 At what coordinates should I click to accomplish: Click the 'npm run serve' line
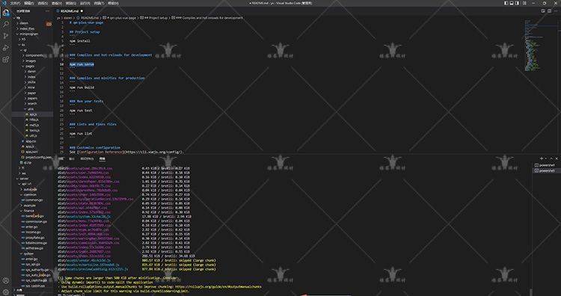pos(82,64)
